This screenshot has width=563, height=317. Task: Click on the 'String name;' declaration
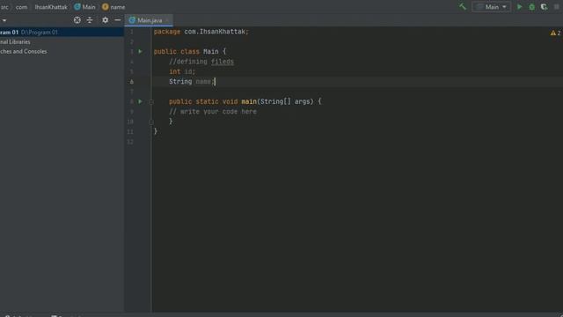(192, 82)
